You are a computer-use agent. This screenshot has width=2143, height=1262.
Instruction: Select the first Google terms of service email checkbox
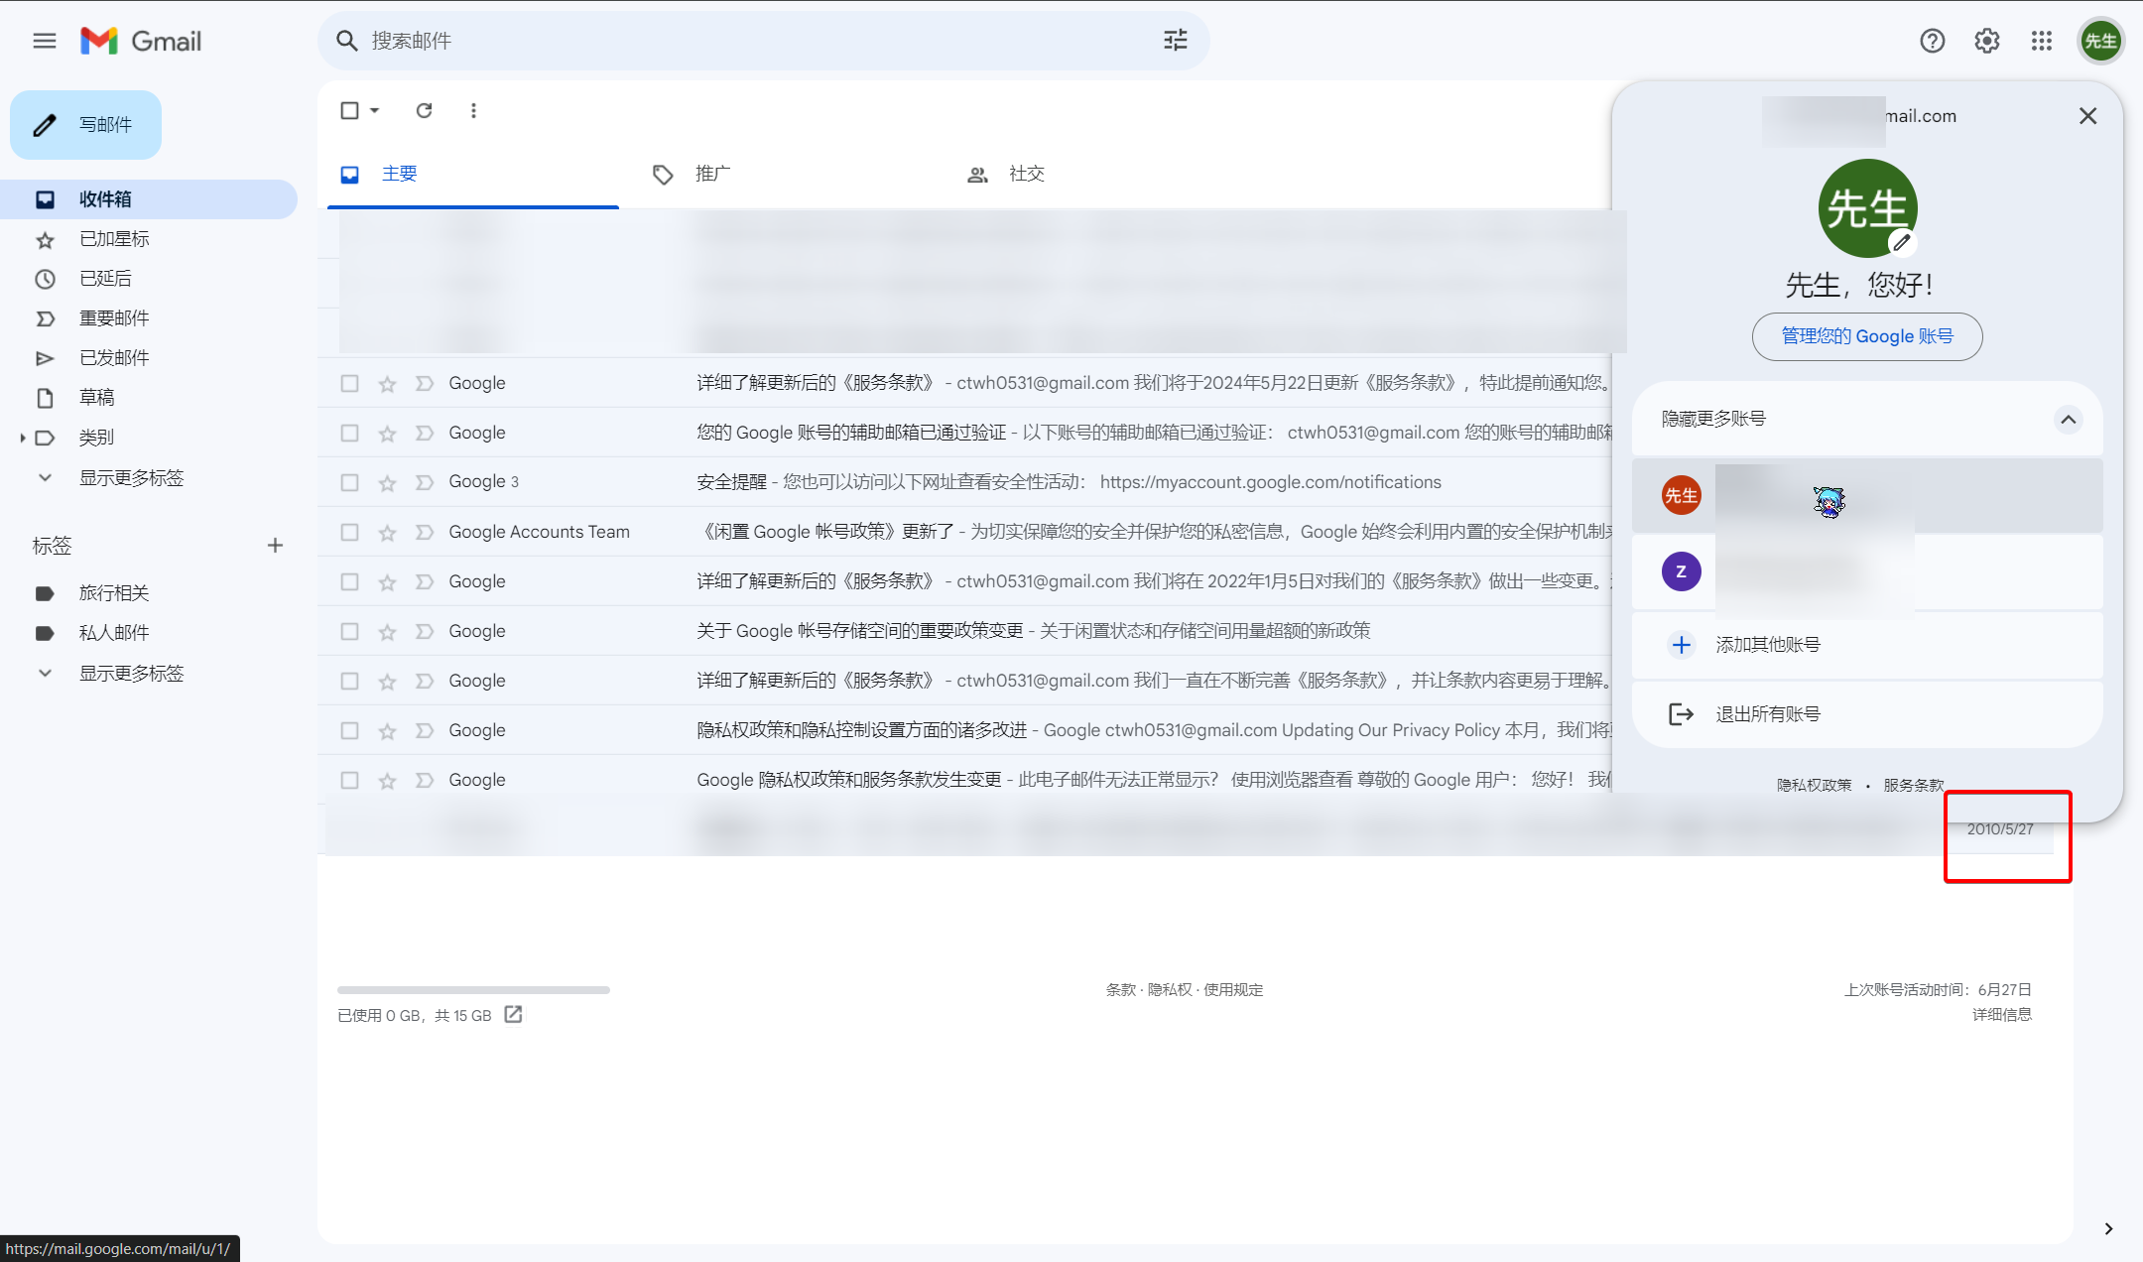point(349,383)
